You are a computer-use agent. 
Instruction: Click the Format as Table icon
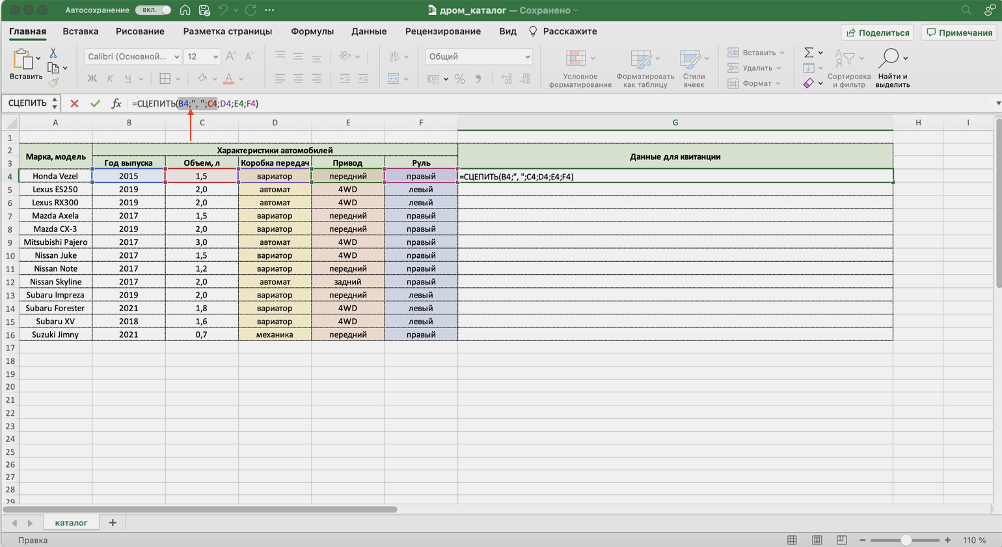tap(642, 58)
